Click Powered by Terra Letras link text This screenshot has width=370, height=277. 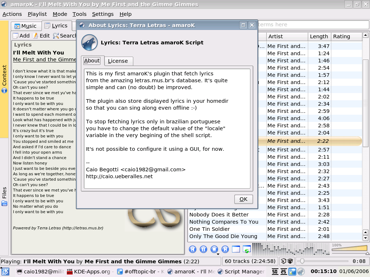click(x=58, y=228)
